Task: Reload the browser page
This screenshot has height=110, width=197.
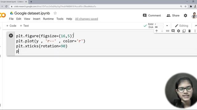Action: [x=6, y=6]
